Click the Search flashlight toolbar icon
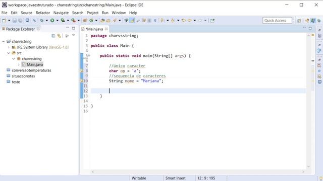Screen dimensions: 323x181 [x=115, y=20]
